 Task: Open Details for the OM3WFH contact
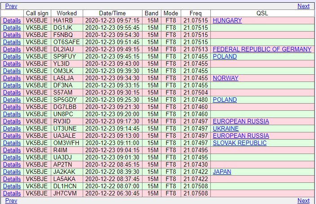coord(12,143)
